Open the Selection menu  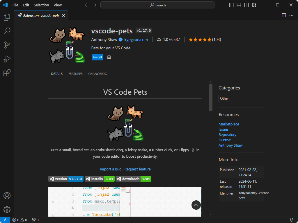pos(41,5)
